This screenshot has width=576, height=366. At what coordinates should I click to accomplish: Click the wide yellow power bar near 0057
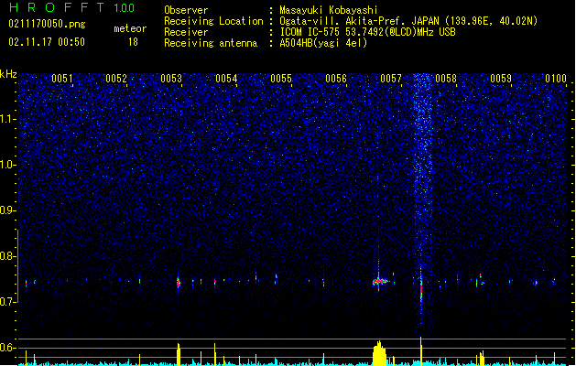(379, 353)
